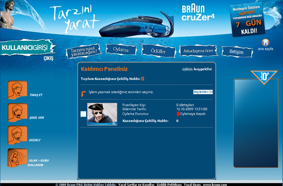
Task: Click the hoşgeldin! greeting text
Action: click(203, 69)
